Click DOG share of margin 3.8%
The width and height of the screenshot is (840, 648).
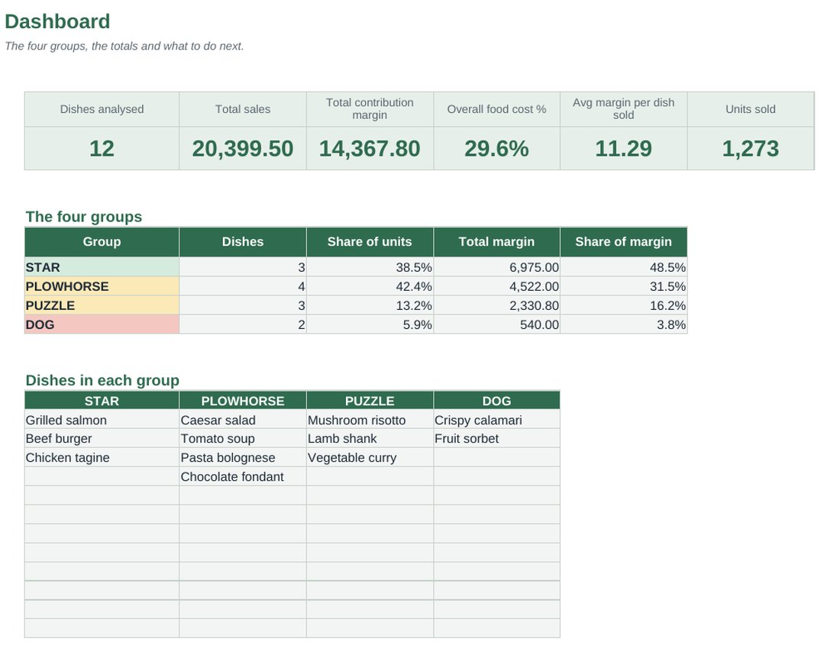pos(624,324)
